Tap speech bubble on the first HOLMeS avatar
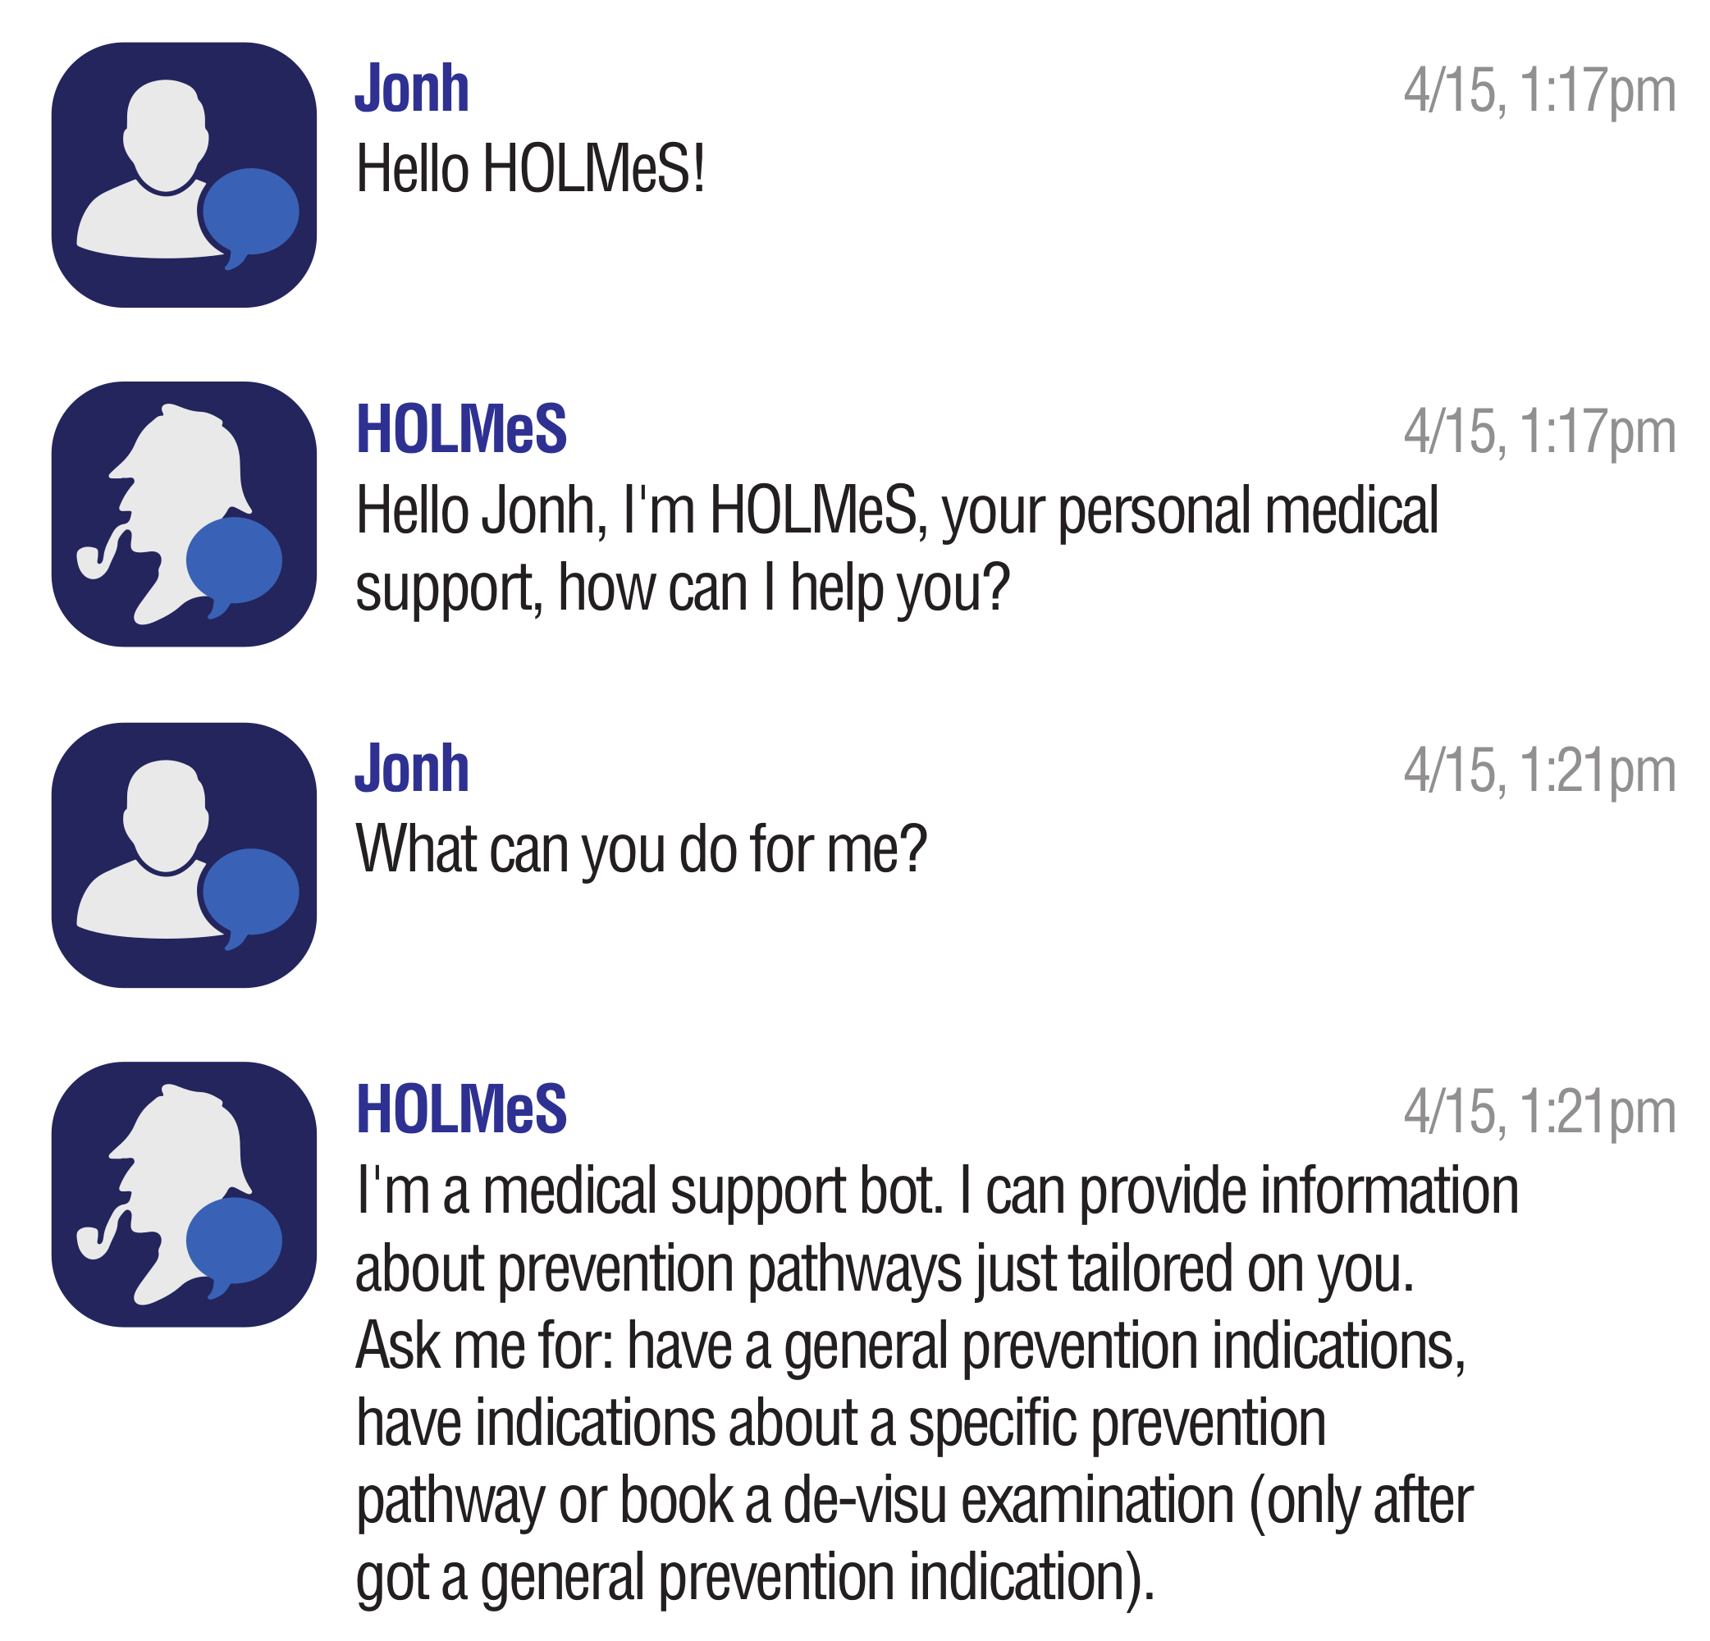Viewport: 1710px width, 1641px height. click(234, 561)
